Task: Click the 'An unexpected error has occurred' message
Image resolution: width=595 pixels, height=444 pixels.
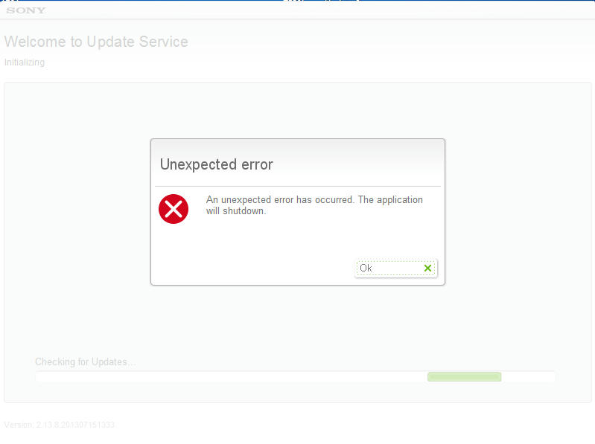Action: tap(280, 199)
